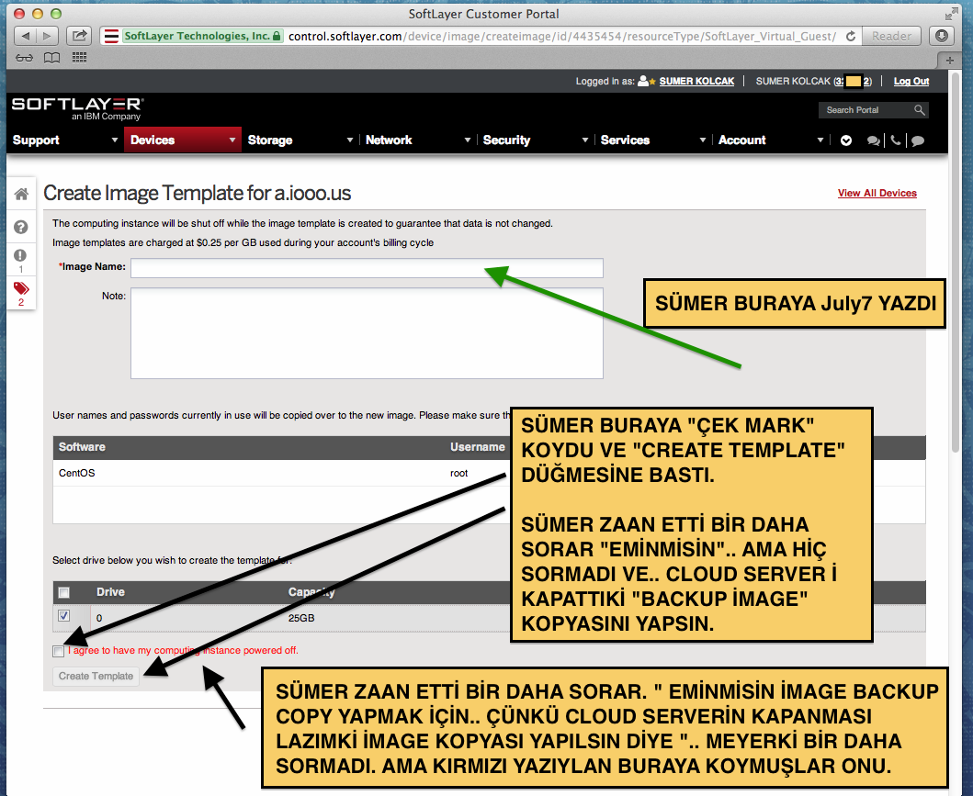Show Safari downloads via the arrow icon
973x796 pixels.
(941, 36)
